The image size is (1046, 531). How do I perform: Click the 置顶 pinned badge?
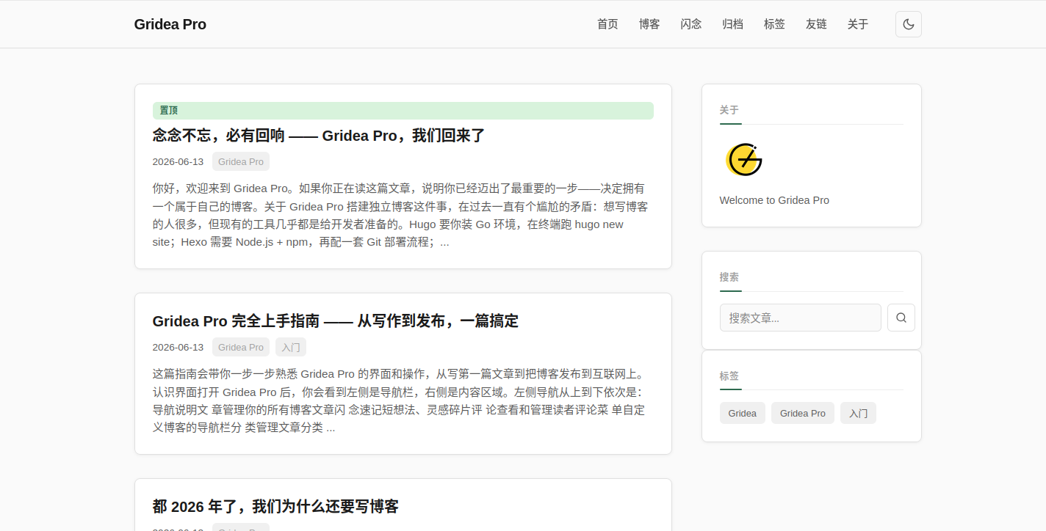(x=403, y=111)
